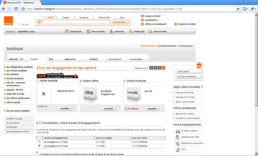The width and height of the screenshot is (258, 156).
Task: Click the Offre box image
Action: coord(90,94)
